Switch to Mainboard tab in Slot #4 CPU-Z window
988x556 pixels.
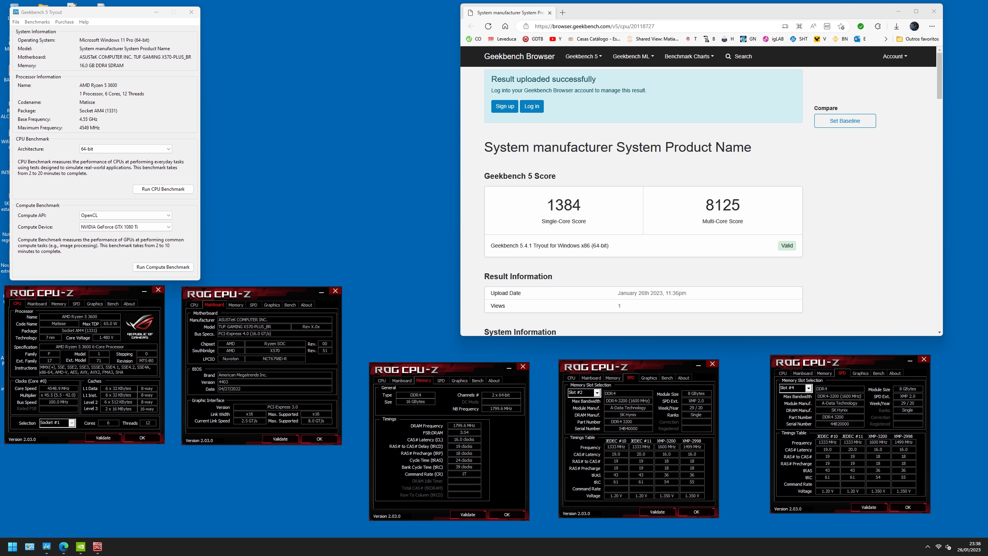pos(803,373)
